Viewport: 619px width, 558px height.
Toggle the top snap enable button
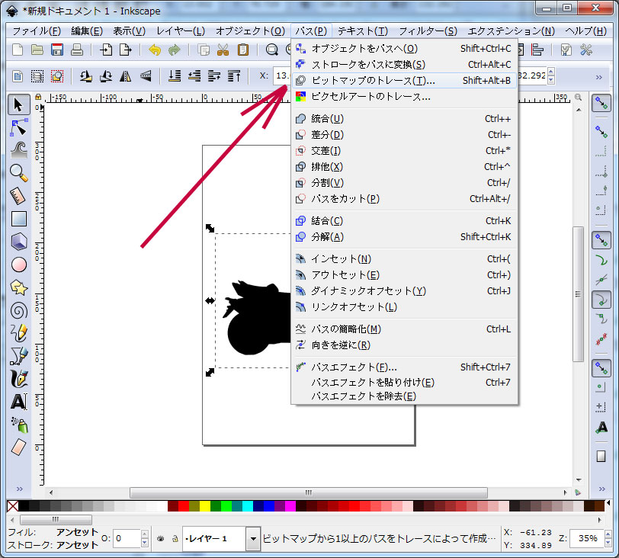click(x=601, y=103)
